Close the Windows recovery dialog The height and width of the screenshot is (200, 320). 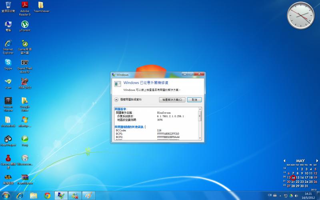[199, 74]
